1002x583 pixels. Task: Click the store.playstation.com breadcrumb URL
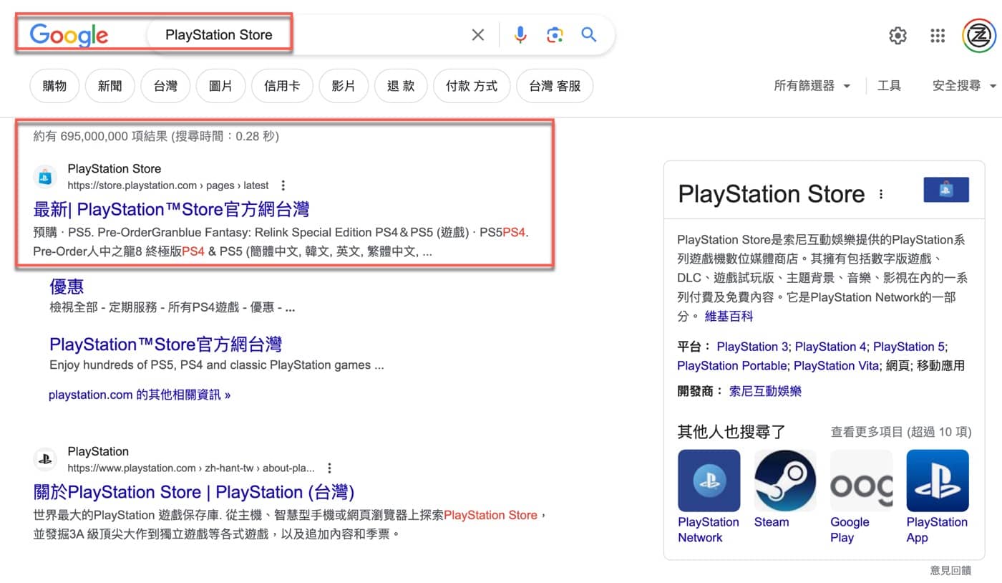click(x=168, y=185)
